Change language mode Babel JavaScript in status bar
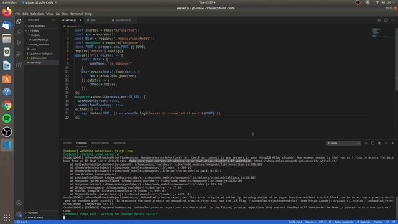The width and height of the screenshot is (398, 224). click(344, 222)
